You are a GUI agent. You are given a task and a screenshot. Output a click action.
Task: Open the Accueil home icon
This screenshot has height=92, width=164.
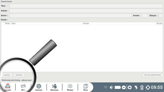8,87
